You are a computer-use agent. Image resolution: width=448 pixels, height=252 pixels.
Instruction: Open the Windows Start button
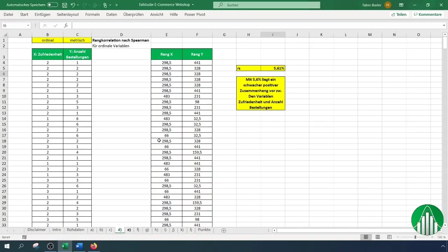(7, 246)
